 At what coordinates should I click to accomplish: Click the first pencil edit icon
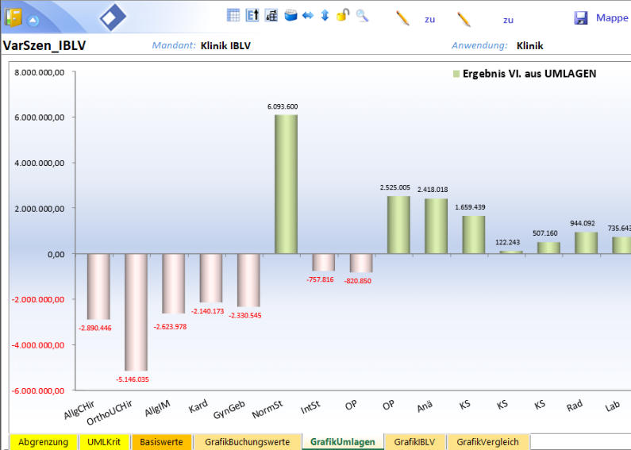[x=402, y=18]
